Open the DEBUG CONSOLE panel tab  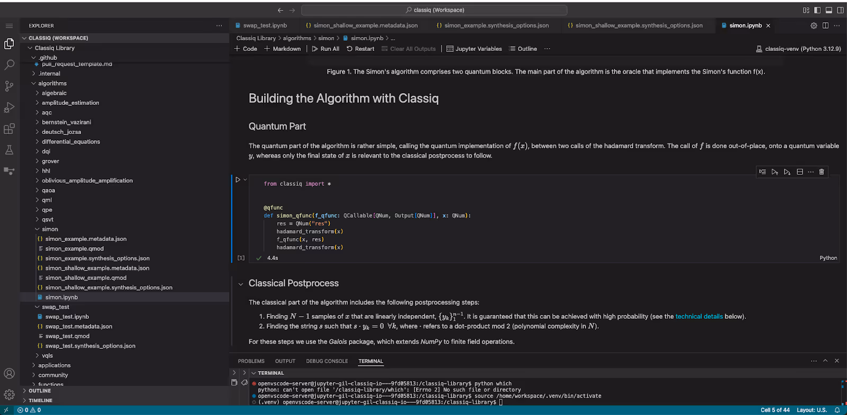pos(327,361)
